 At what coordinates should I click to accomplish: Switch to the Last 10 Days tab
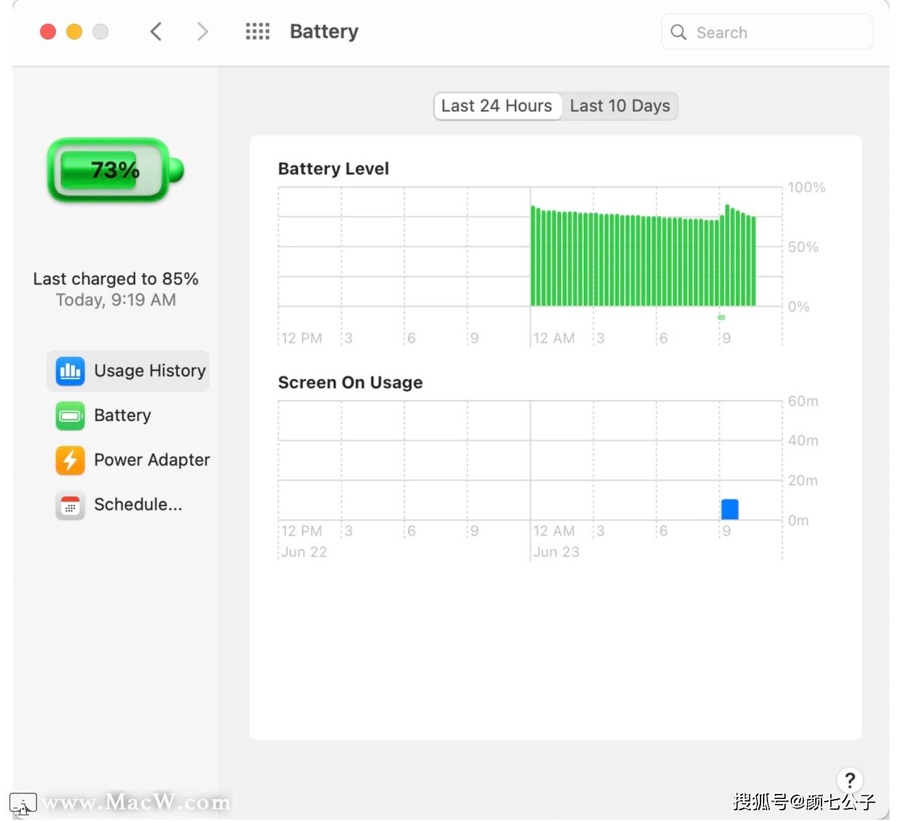click(620, 106)
